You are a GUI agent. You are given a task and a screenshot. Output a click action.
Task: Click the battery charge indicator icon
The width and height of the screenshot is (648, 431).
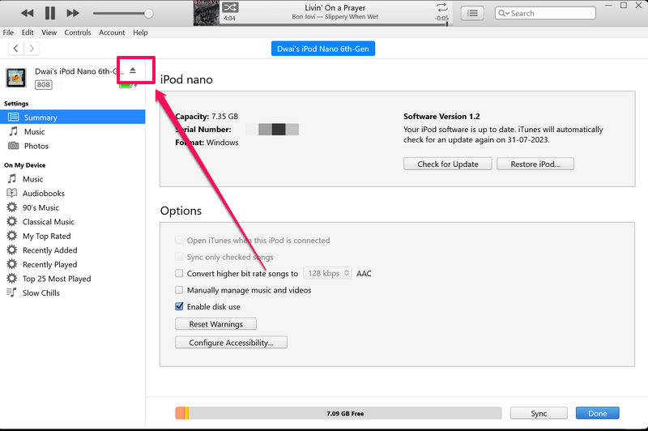[x=126, y=86]
